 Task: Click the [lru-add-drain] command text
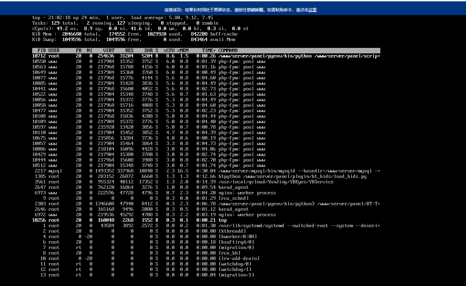(239, 258)
